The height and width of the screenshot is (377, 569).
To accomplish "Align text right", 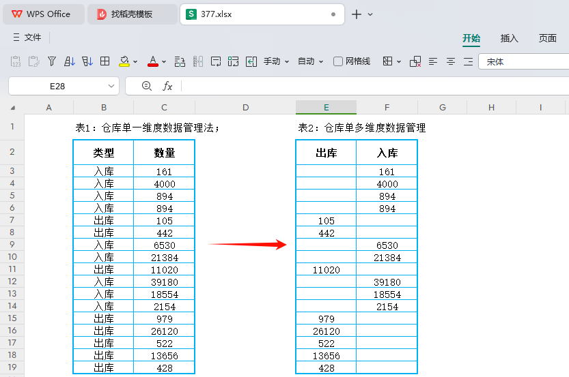I will 469,61.
